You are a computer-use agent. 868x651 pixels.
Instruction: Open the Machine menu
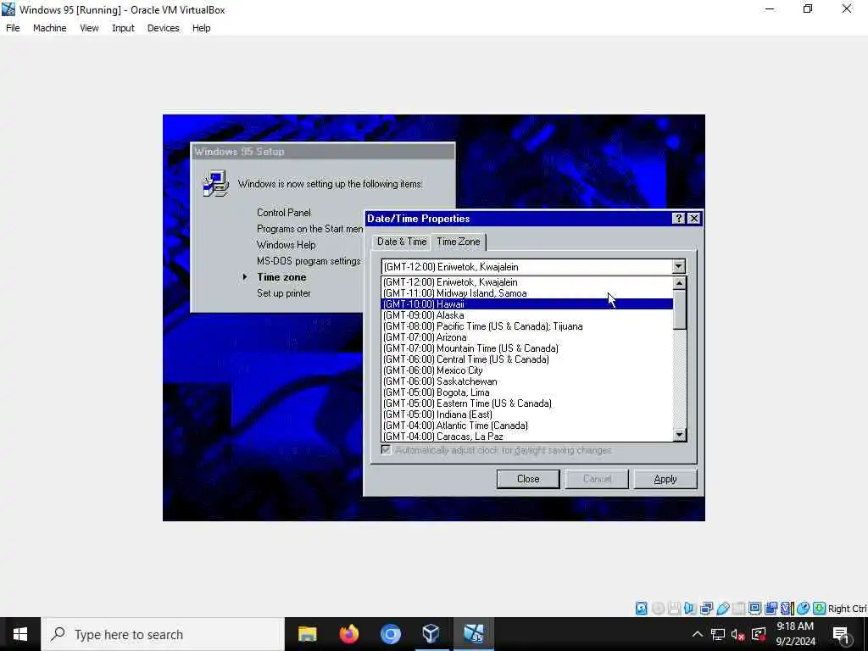50,28
